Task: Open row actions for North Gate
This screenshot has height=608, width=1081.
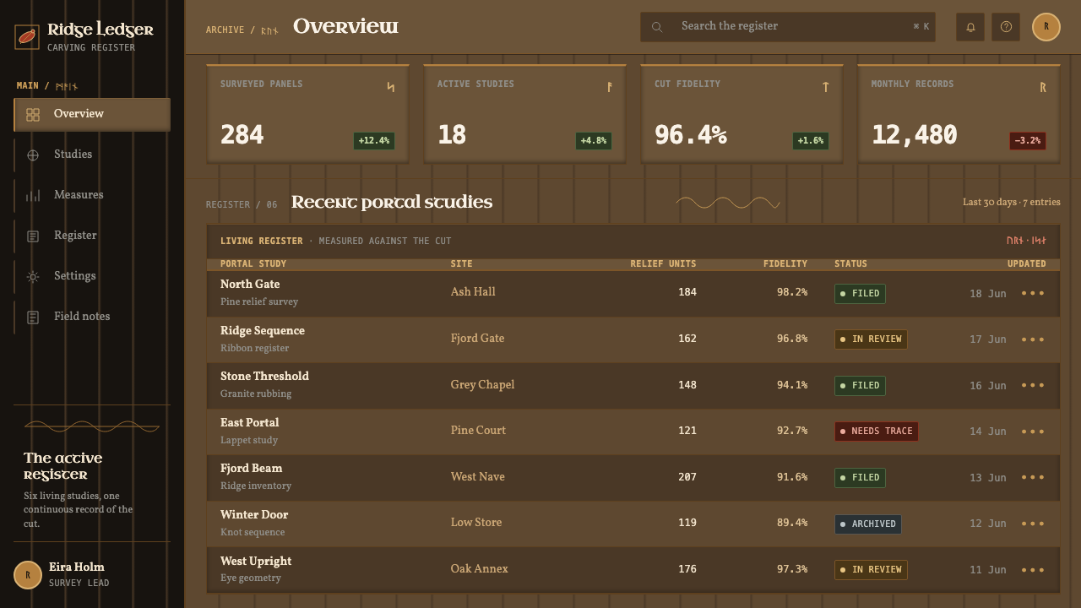Action: click(1033, 294)
